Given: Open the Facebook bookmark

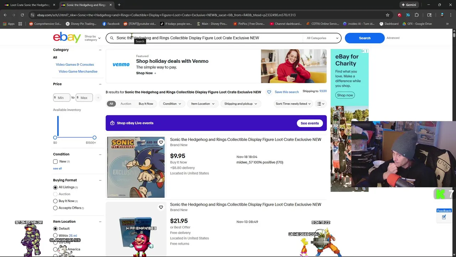Looking at the screenshot, I should pos(111,24).
